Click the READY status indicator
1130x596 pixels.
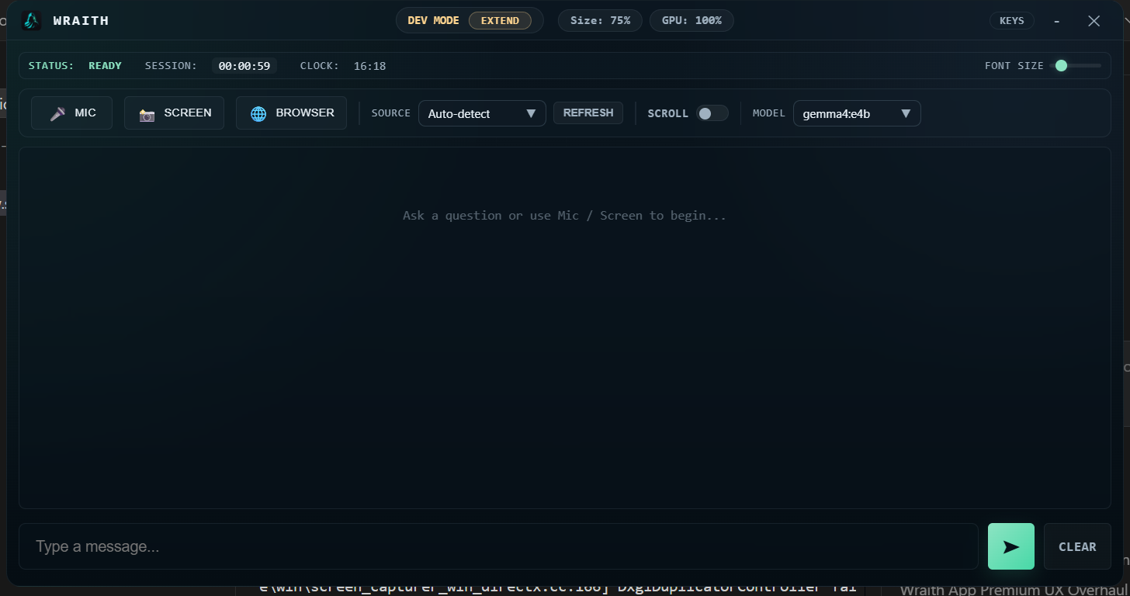[105, 66]
